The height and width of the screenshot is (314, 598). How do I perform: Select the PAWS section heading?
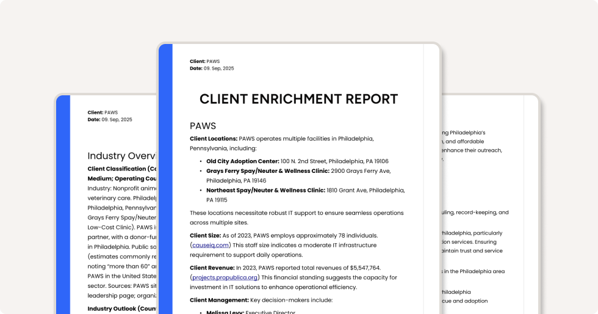click(203, 126)
